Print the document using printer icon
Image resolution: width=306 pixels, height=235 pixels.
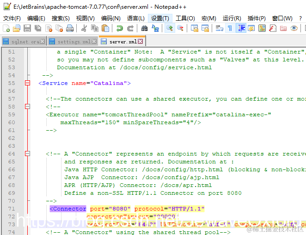click(x=70, y=29)
